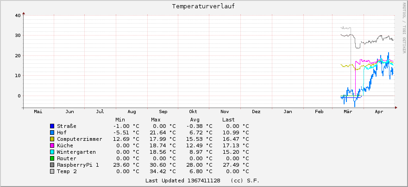
Task: Click the Avg column header
Action: [x=195, y=120]
